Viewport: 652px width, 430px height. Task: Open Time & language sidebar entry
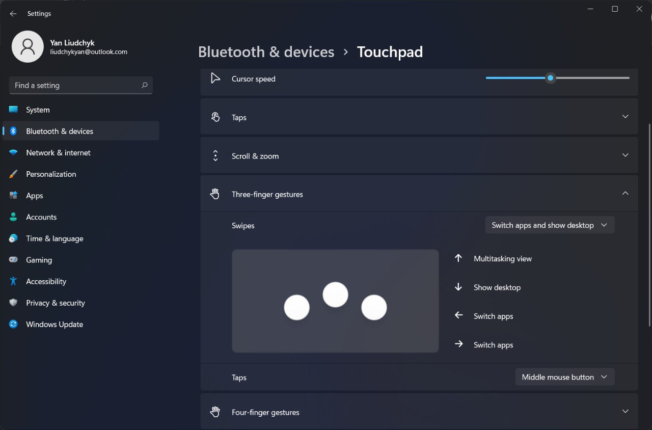[x=81, y=238]
